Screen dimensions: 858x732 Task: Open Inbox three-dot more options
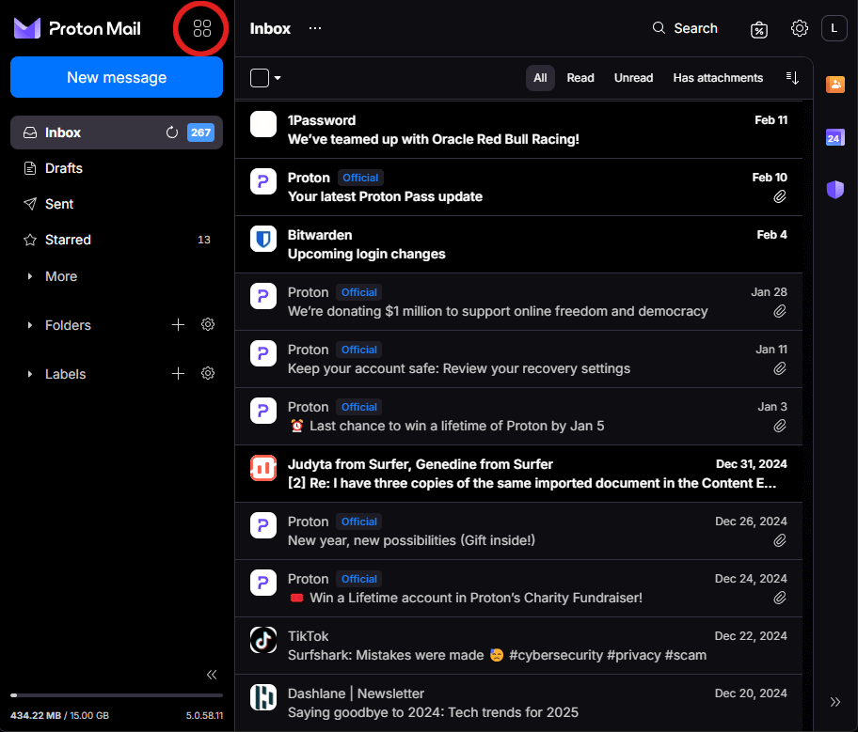pos(315,28)
